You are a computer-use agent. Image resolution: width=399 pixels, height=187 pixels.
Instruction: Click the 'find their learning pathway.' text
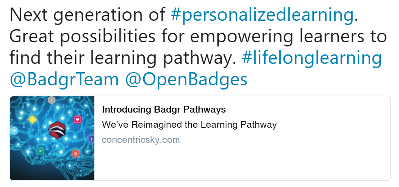pyautogui.click(x=123, y=57)
